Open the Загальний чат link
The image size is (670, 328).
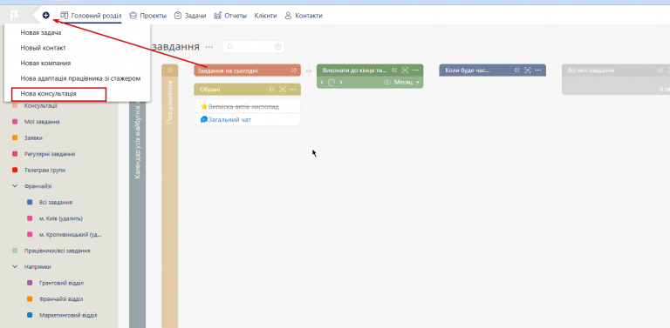(x=229, y=120)
